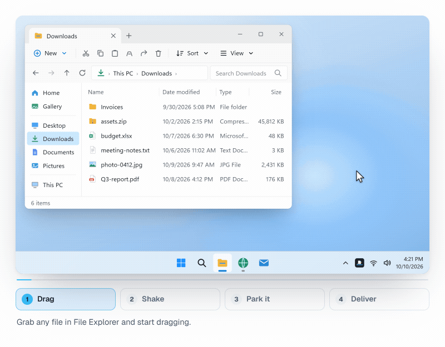This screenshot has width=445, height=347.
Task: Open Wi-Fi network settings
Action: [x=373, y=263]
